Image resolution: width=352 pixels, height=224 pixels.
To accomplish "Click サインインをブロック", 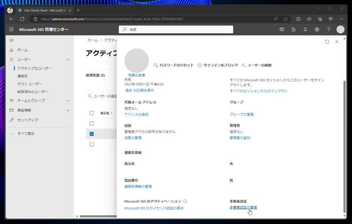I will [218, 65].
